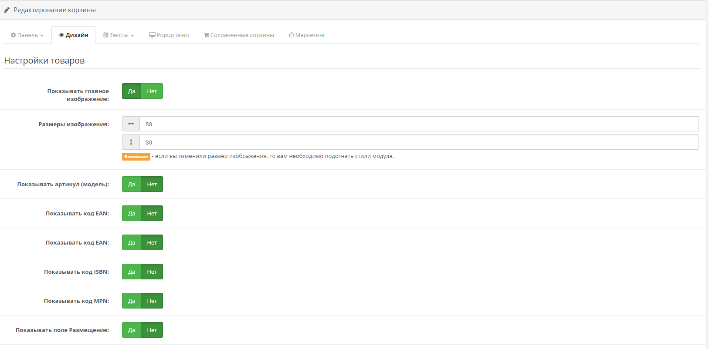Click the monitor icon on Popup окно tab

pyautogui.click(x=152, y=35)
